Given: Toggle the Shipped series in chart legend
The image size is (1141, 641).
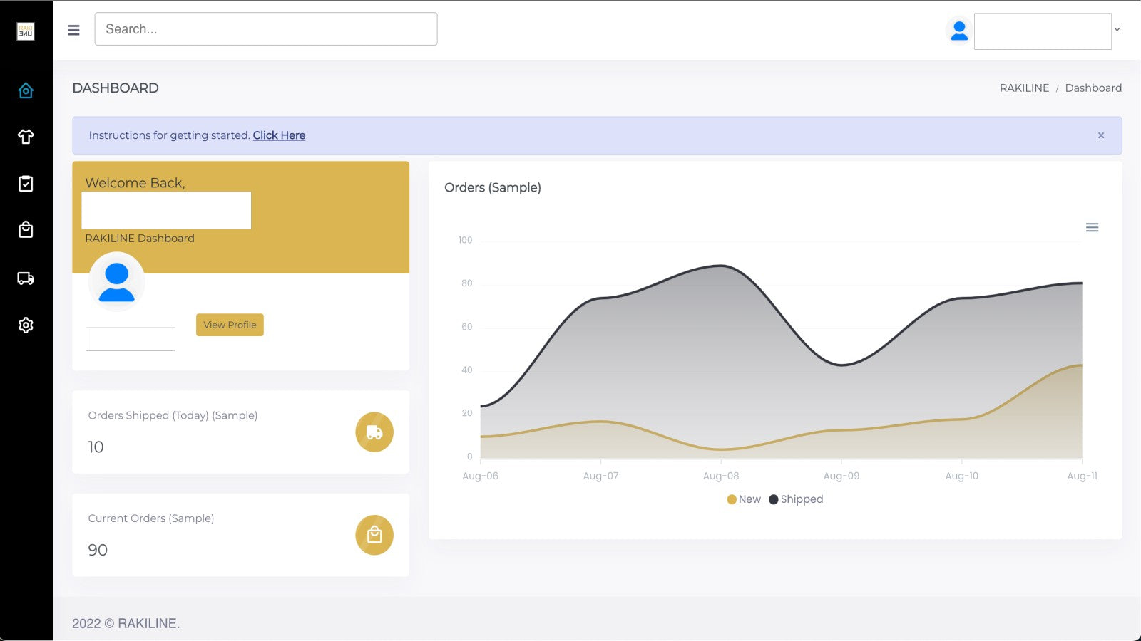Looking at the screenshot, I should pos(796,499).
